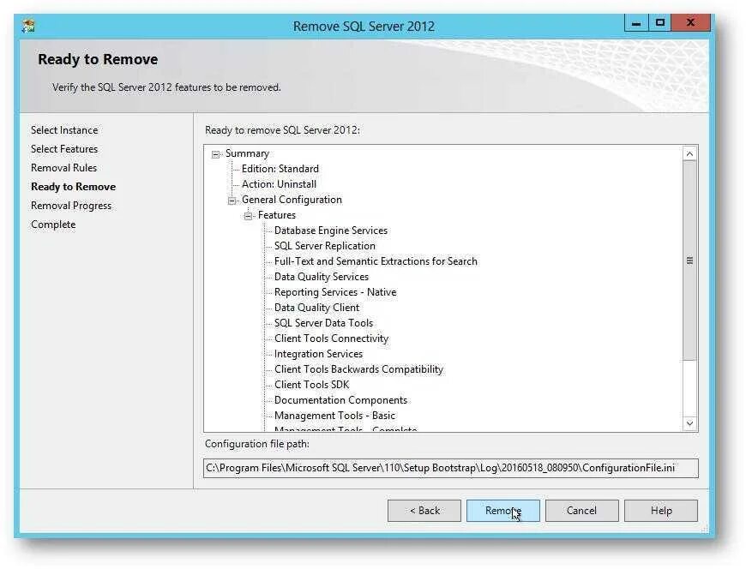Click the SQL Server setup title bar icon
The image size is (746, 569).
28,27
